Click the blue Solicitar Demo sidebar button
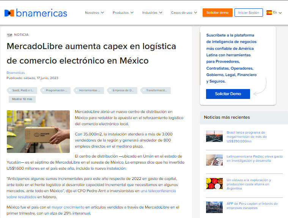This screenshot has width=288, height=218. [x=228, y=94]
